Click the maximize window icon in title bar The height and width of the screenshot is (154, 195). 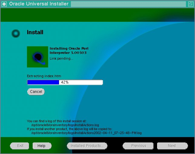191,4
